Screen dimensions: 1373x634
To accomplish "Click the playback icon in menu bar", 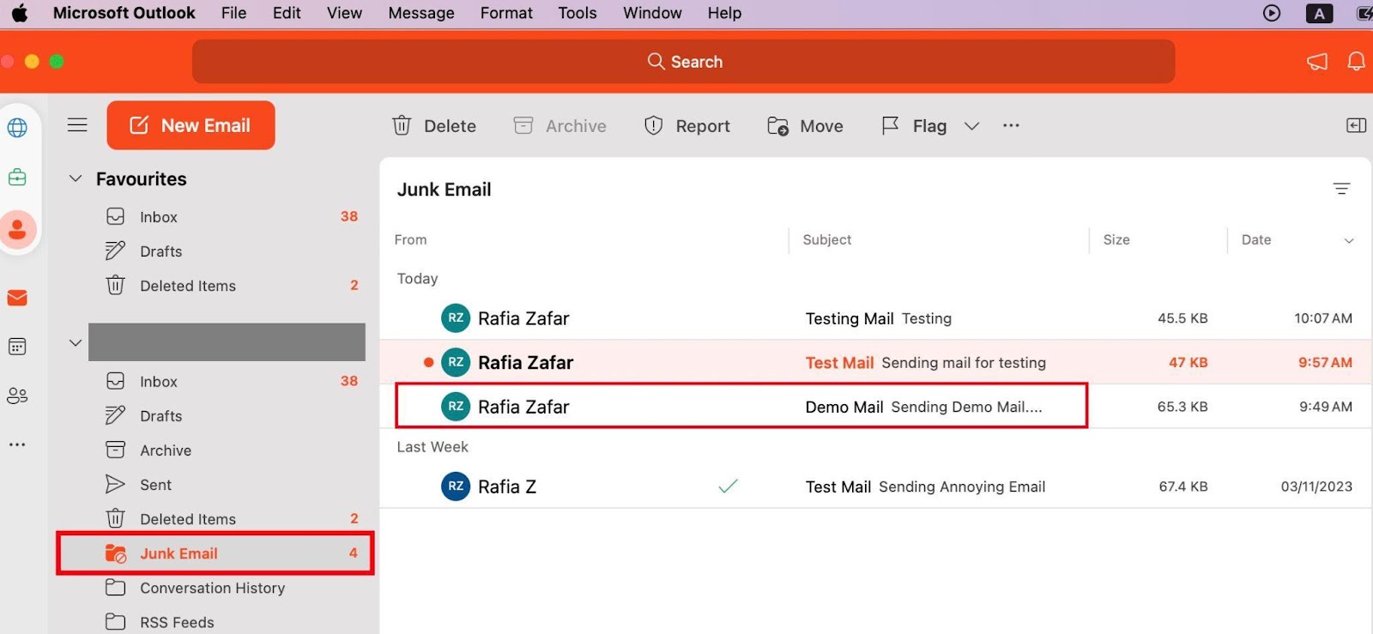I will click(x=1272, y=13).
